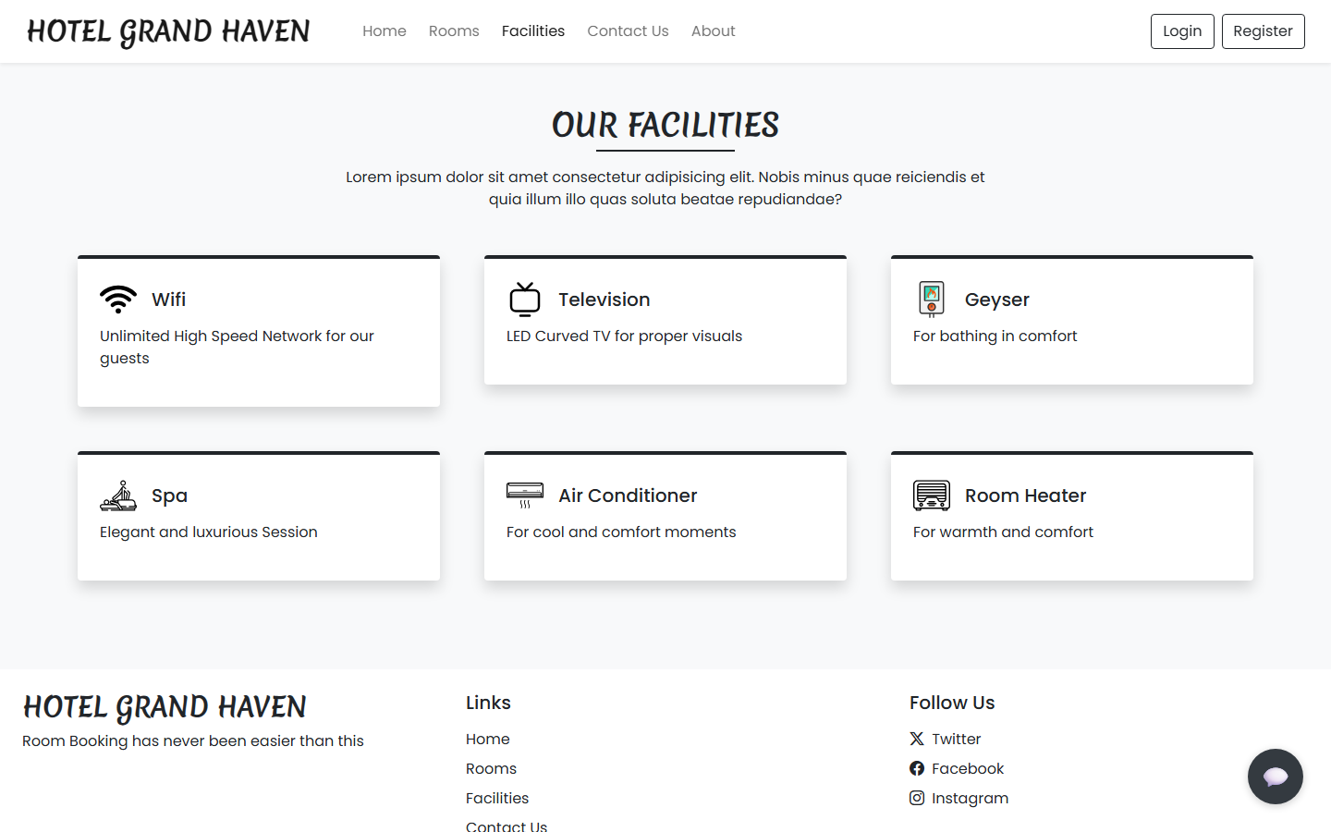Open the About page from navbar
Viewport: 1331px width, 832px height.
(x=714, y=31)
